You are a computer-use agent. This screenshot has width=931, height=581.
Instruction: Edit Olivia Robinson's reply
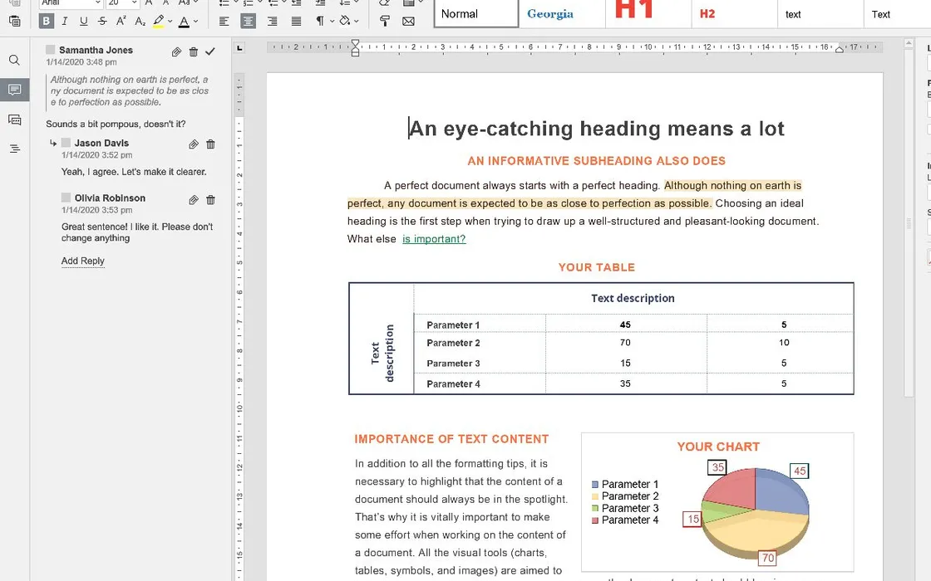pyautogui.click(x=194, y=200)
